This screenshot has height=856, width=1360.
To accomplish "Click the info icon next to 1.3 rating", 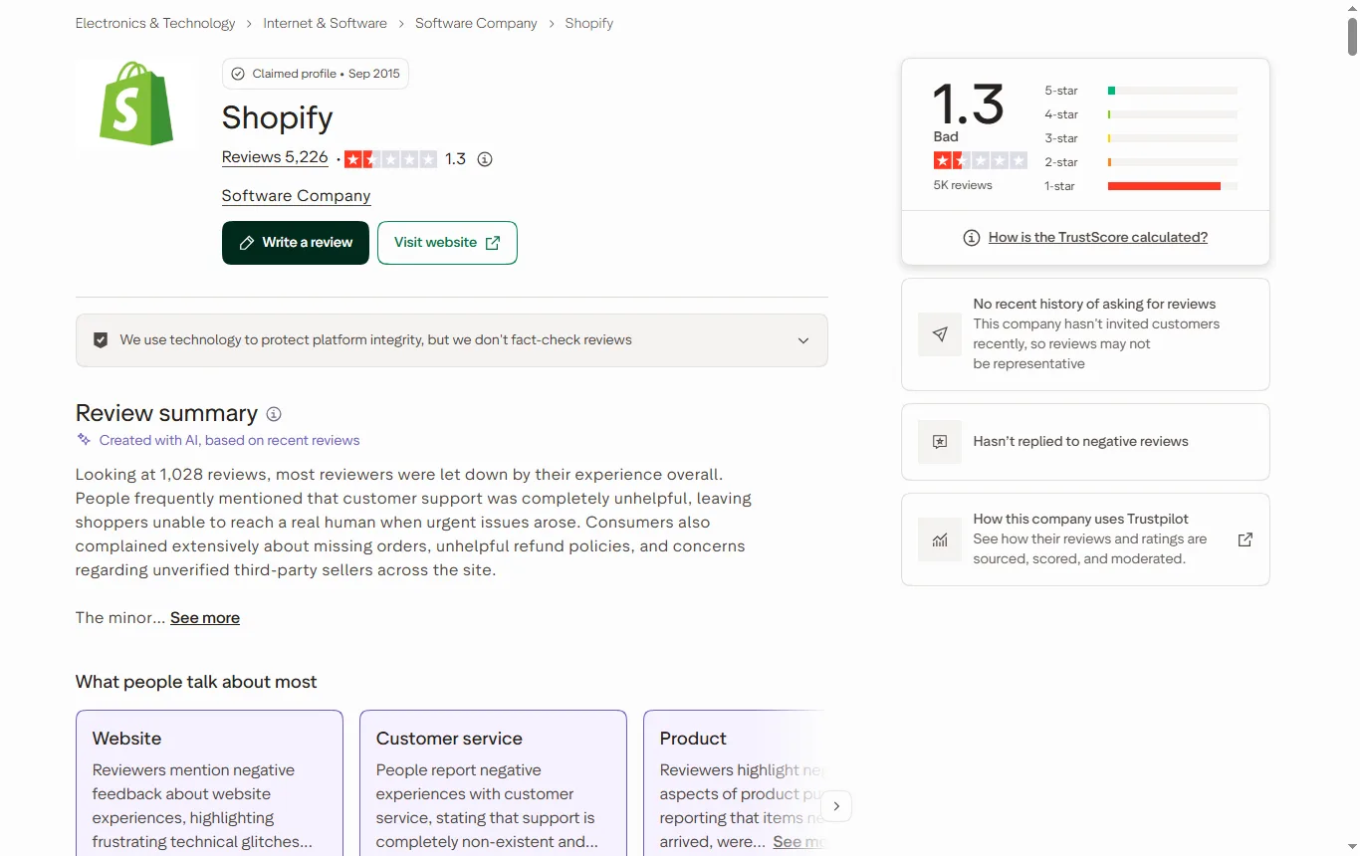I will pyautogui.click(x=485, y=159).
